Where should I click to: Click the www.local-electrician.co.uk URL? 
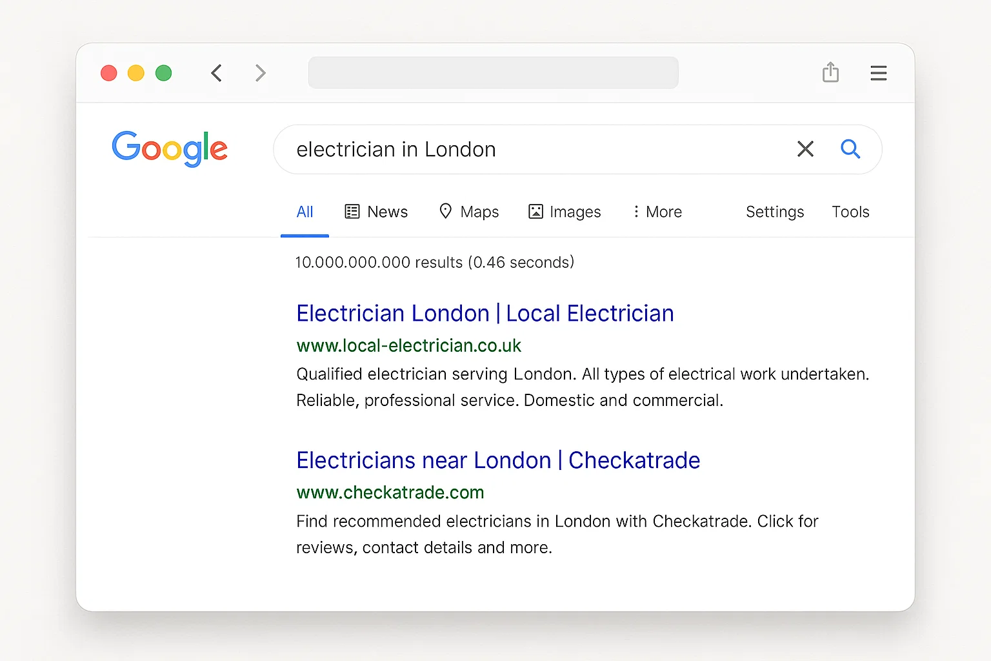click(408, 345)
